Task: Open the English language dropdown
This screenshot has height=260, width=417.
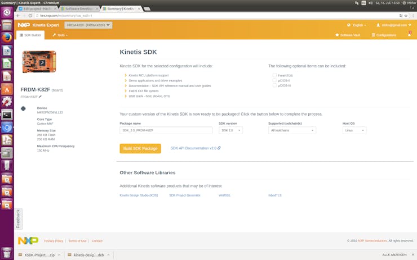Action: (357, 25)
